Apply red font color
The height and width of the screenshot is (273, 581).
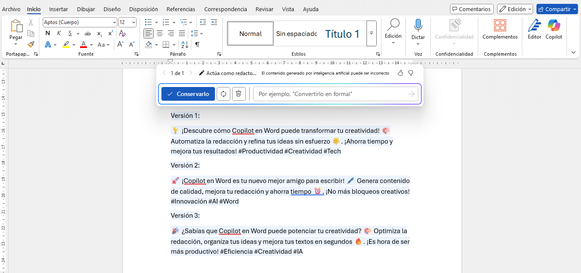tap(83, 45)
